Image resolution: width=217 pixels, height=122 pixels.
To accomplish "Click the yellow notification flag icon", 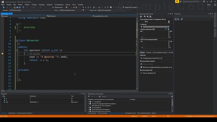I will click(x=177, y=1).
